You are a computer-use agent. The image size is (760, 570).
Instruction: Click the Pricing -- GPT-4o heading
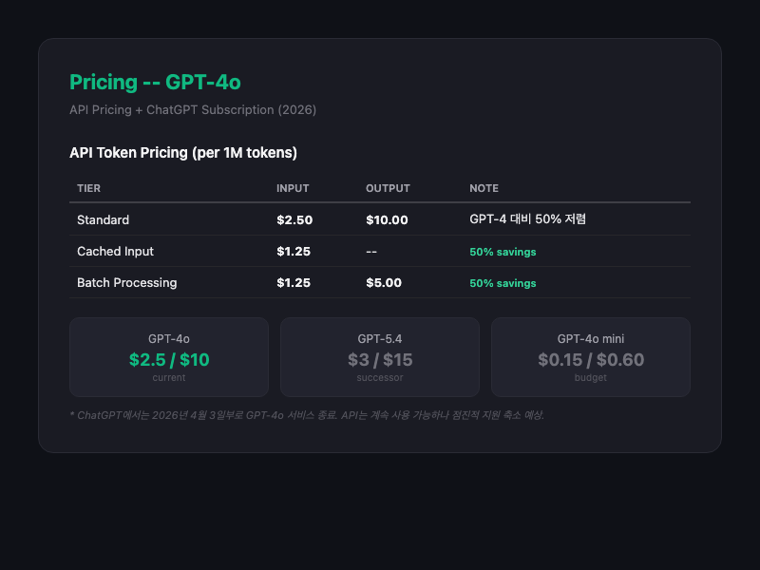155,82
